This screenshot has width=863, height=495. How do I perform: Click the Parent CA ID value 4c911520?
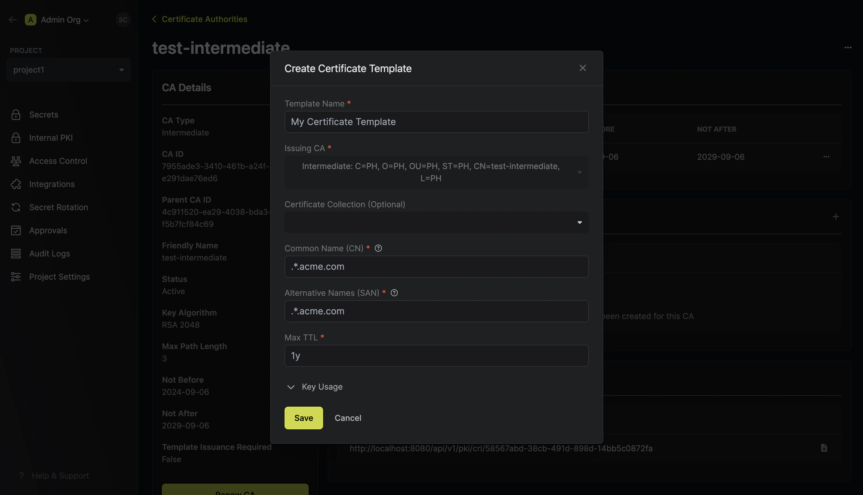coord(216,218)
